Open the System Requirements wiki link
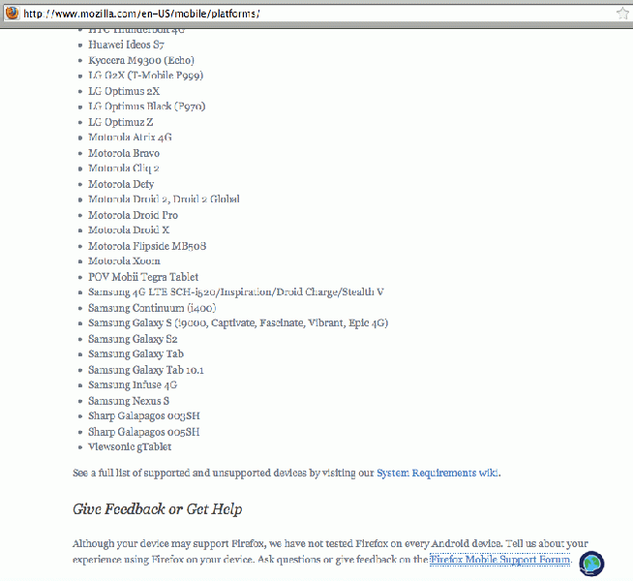 click(437, 473)
